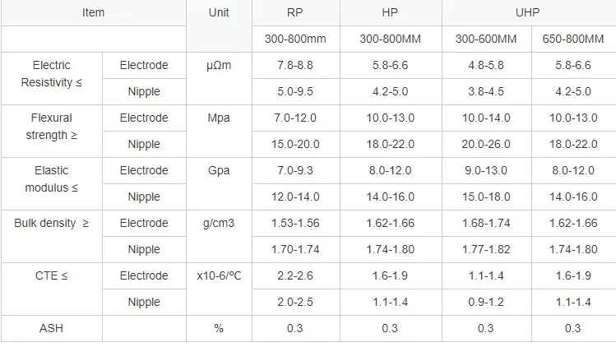Click the HP column header
This screenshot has height=347, width=616.
pyautogui.click(x=390, y=13)
